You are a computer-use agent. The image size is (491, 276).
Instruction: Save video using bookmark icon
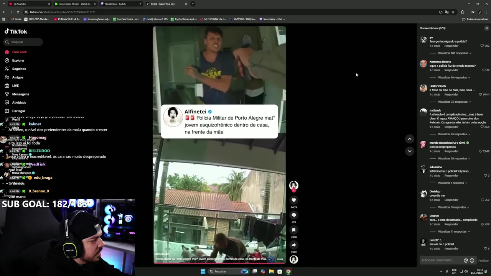coord(294,230)
